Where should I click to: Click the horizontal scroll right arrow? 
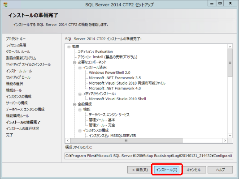tap(225, 141)
